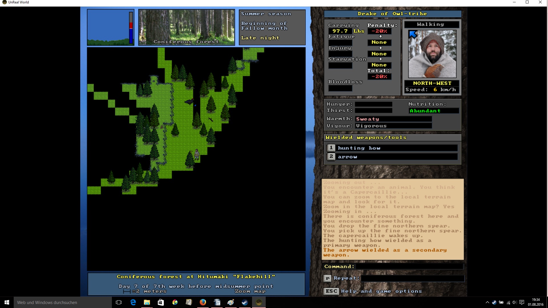Click the Drake of Owl-tribe title bar
Viewport: 548px width, 308px height.
(392, 14)
